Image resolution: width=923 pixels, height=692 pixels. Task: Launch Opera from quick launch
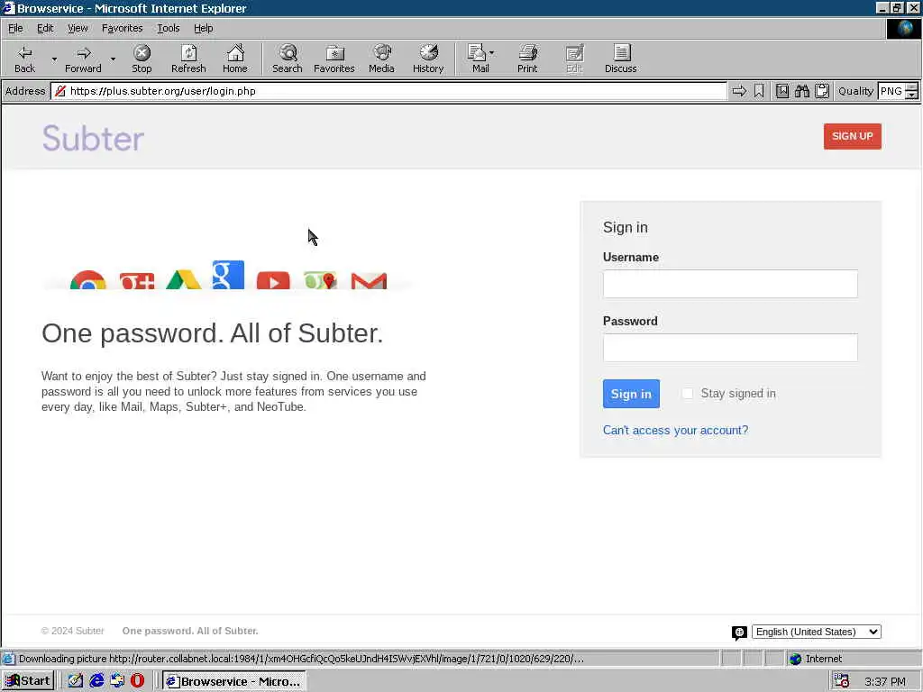tap(137, 681)
